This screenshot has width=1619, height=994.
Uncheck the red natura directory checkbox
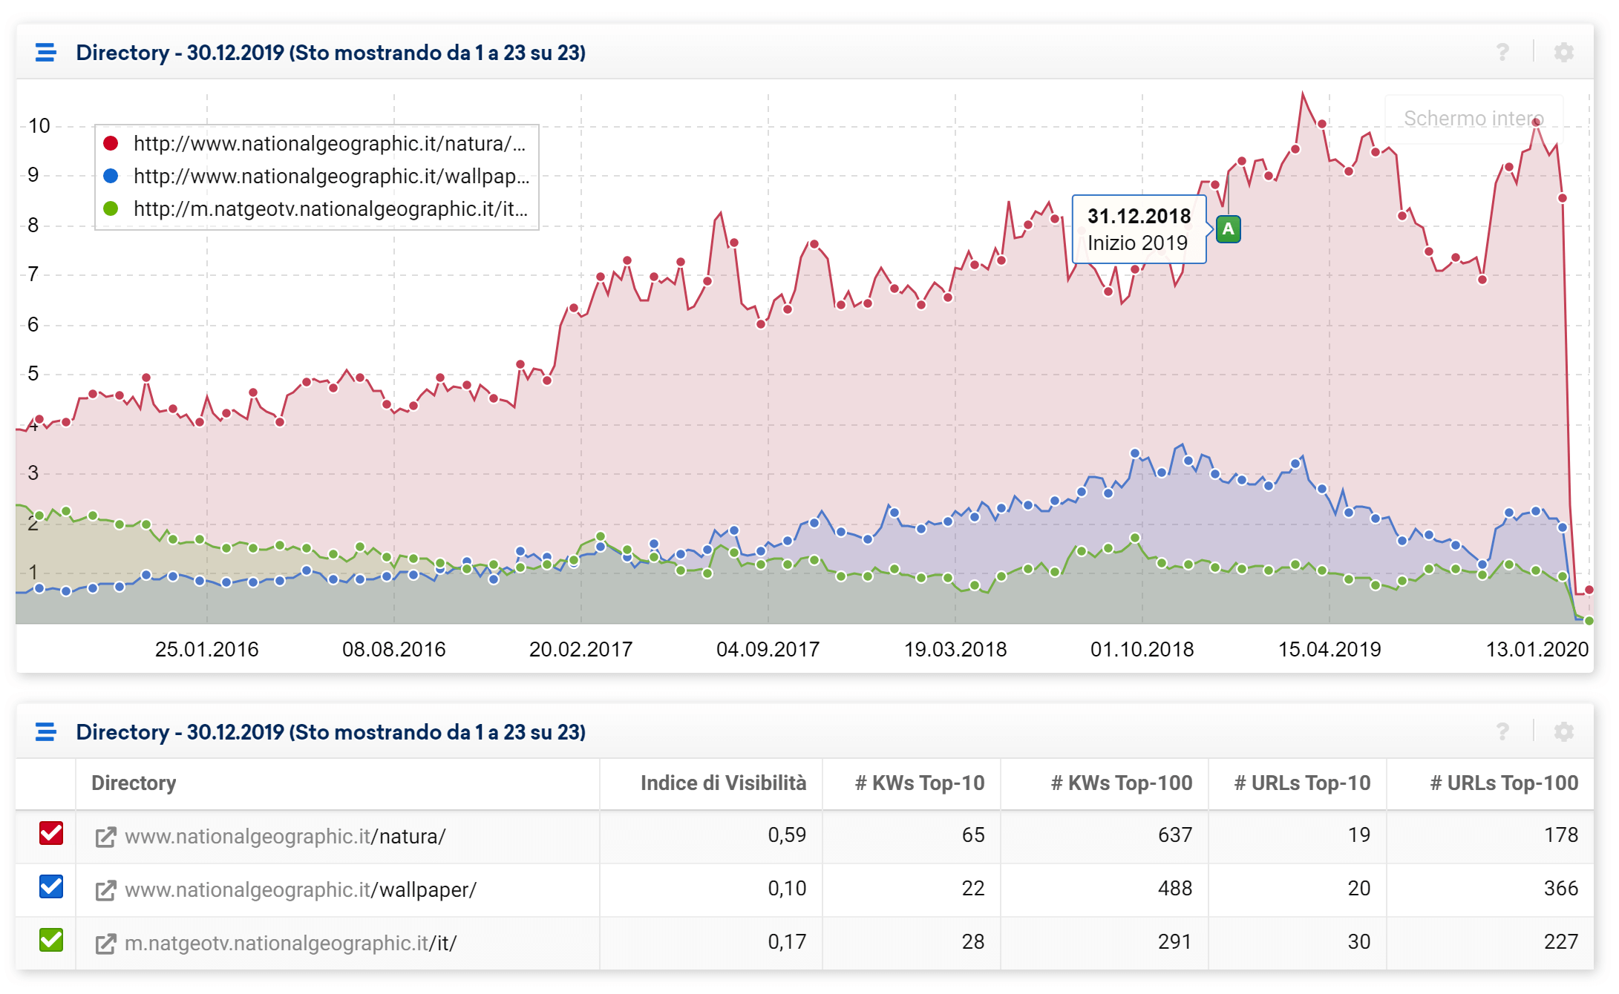[x=51, y=833]
